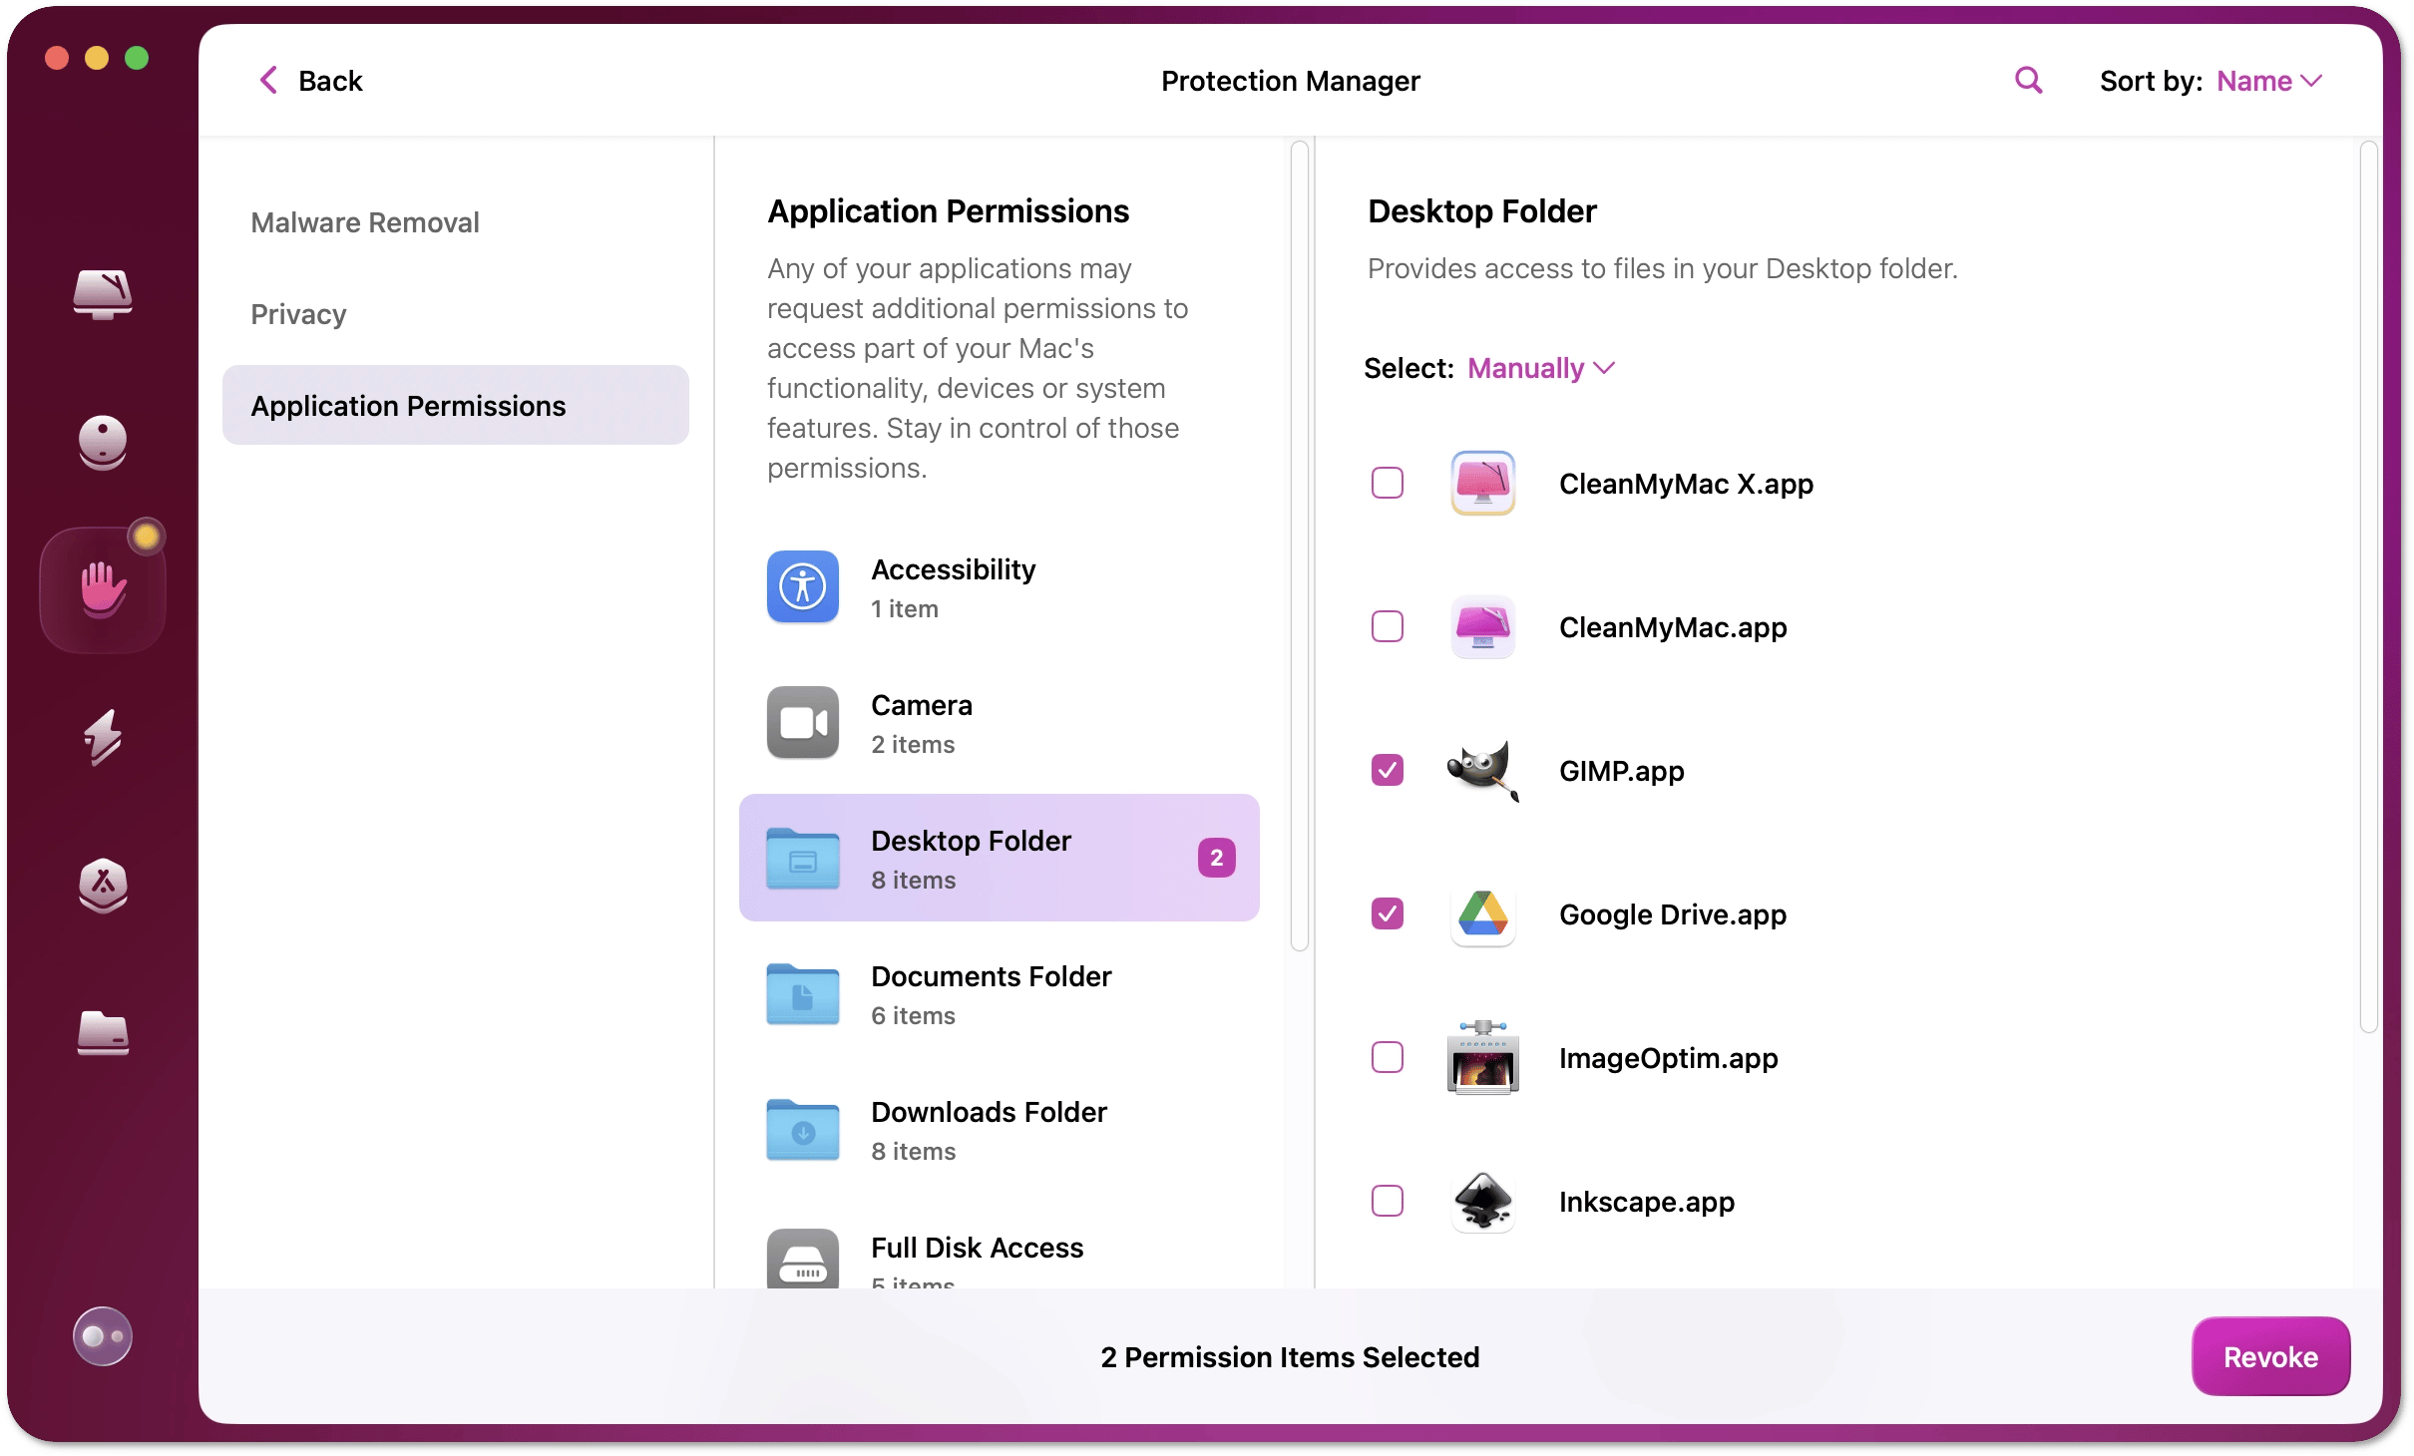The height and width of the screenshot is (1456, 2414).
Task: Click the Google Drive.app name text
Action: pyautogui.click(x=1673, y=914)
